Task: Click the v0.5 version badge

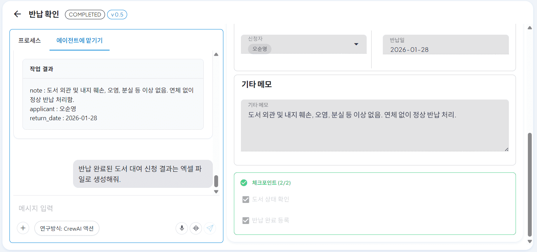Action: tap(117, 14)
